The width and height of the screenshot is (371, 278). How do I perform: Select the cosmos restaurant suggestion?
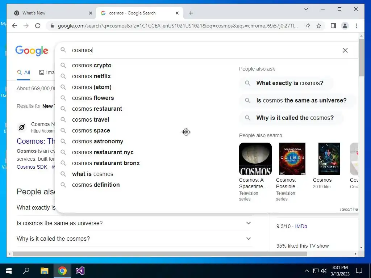97,109
